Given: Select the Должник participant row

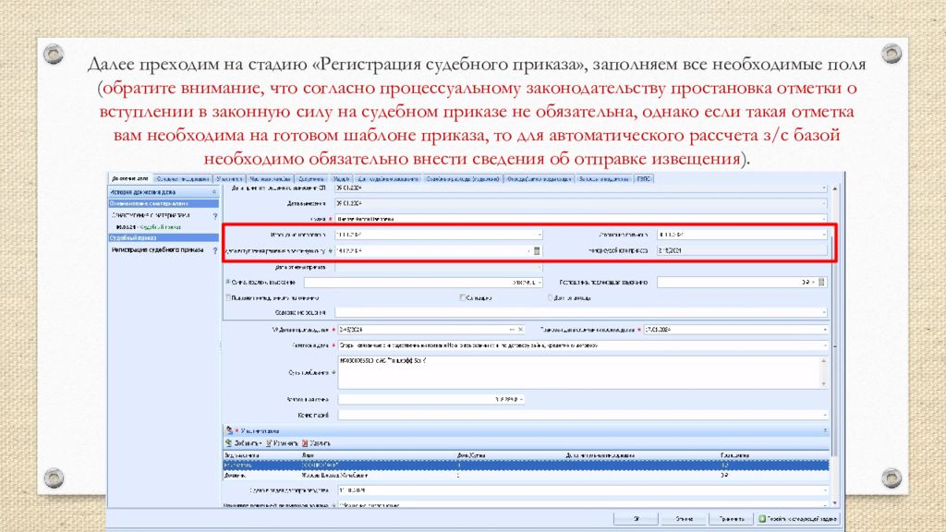Looking at the screenshot, I should pyautogui.click(x=526, y=476).
